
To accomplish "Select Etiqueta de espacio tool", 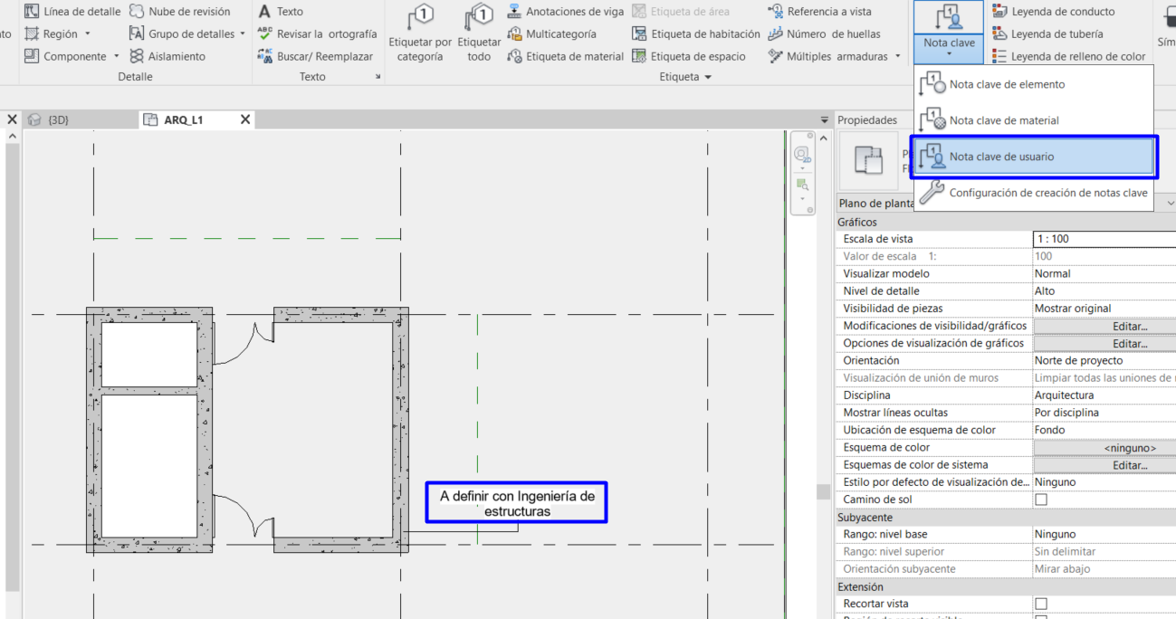I will 688,56.
